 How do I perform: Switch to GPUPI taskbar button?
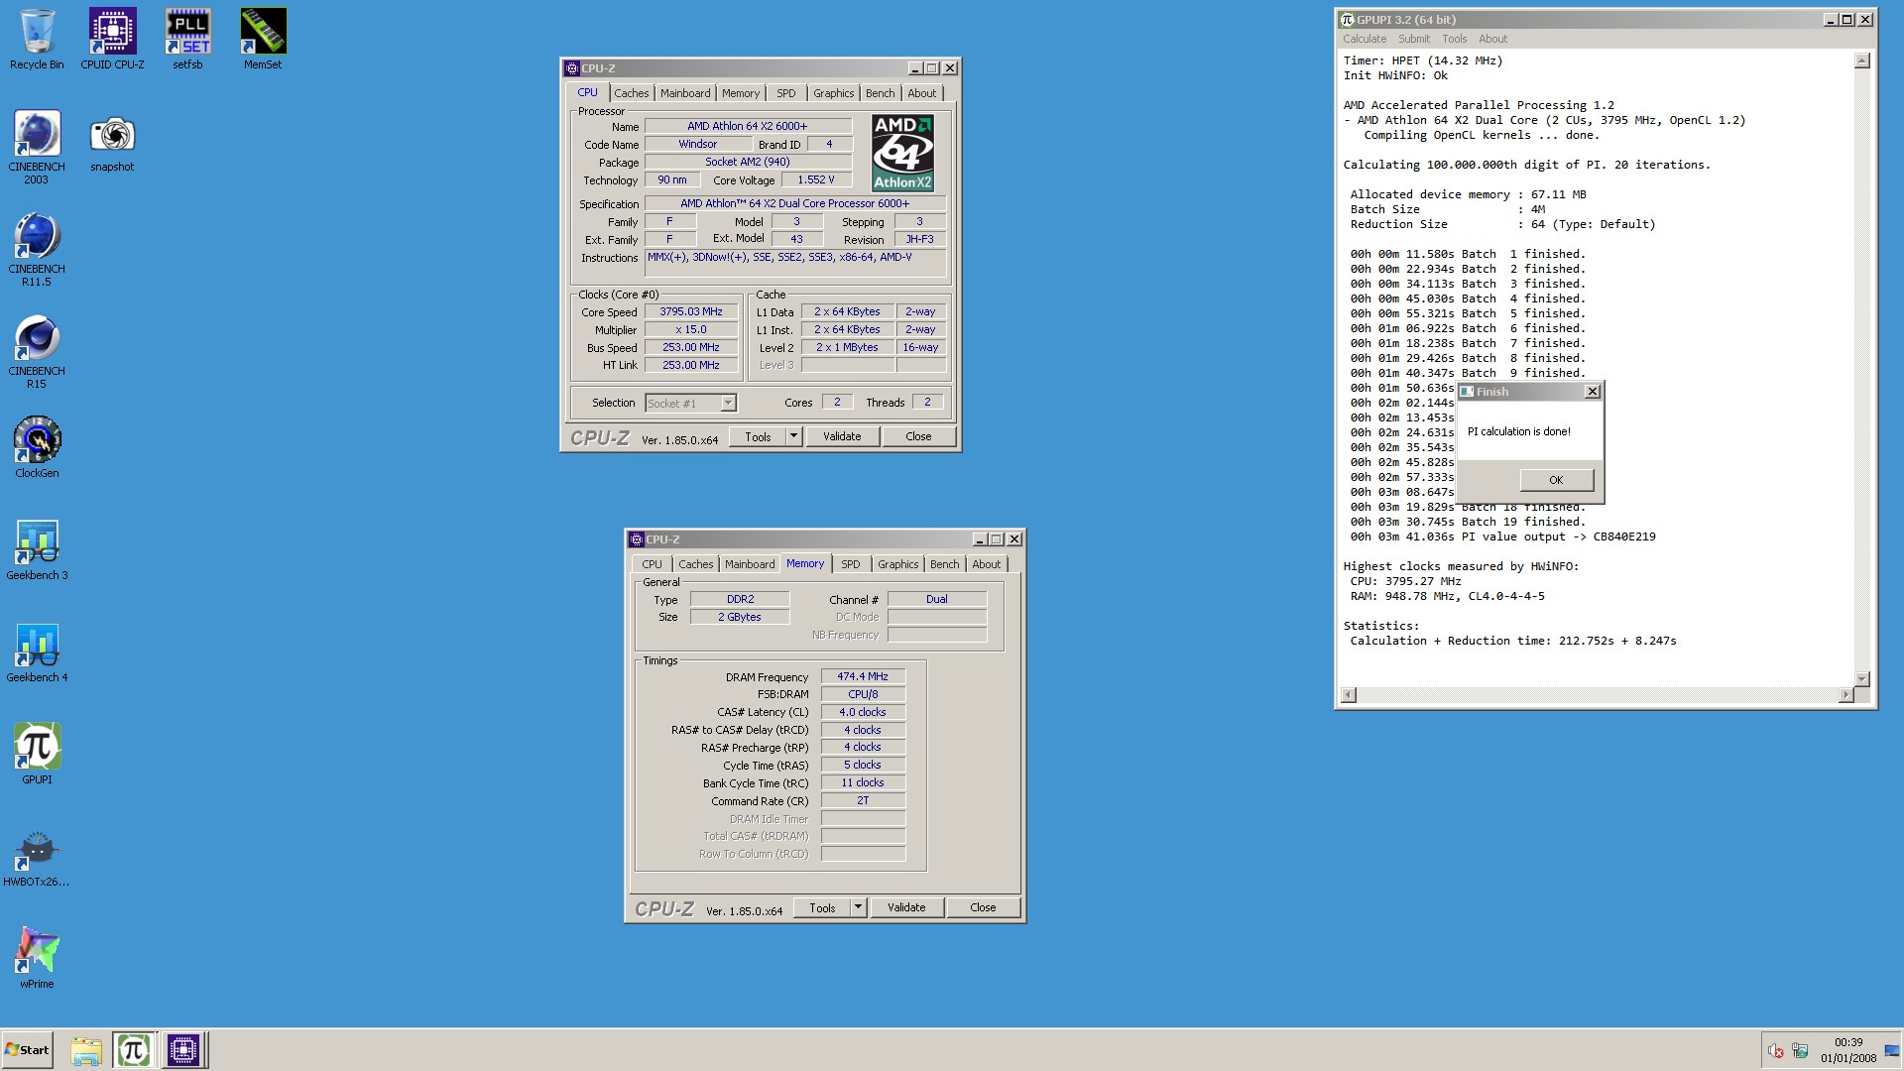[133, 1049]
